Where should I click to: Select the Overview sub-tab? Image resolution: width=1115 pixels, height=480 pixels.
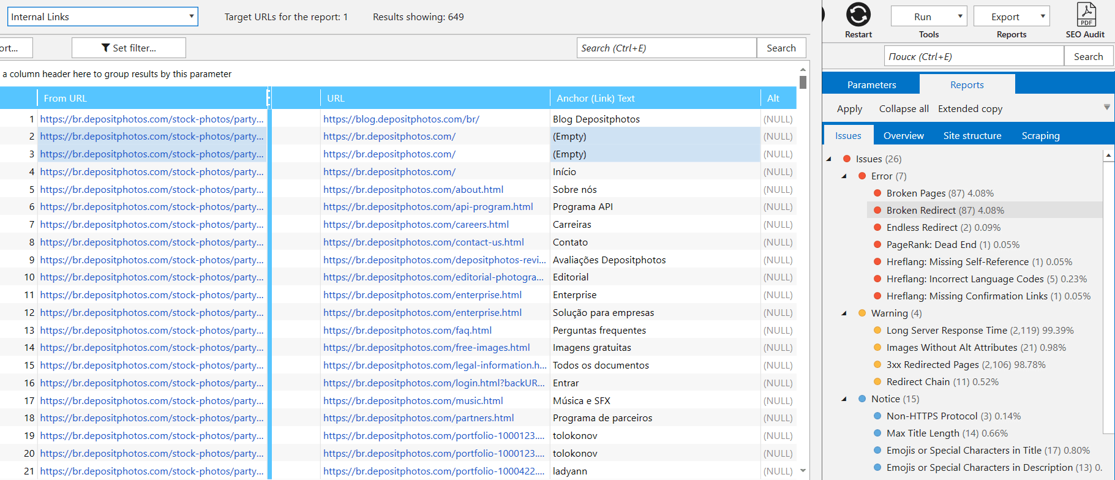tap(903, 135)
